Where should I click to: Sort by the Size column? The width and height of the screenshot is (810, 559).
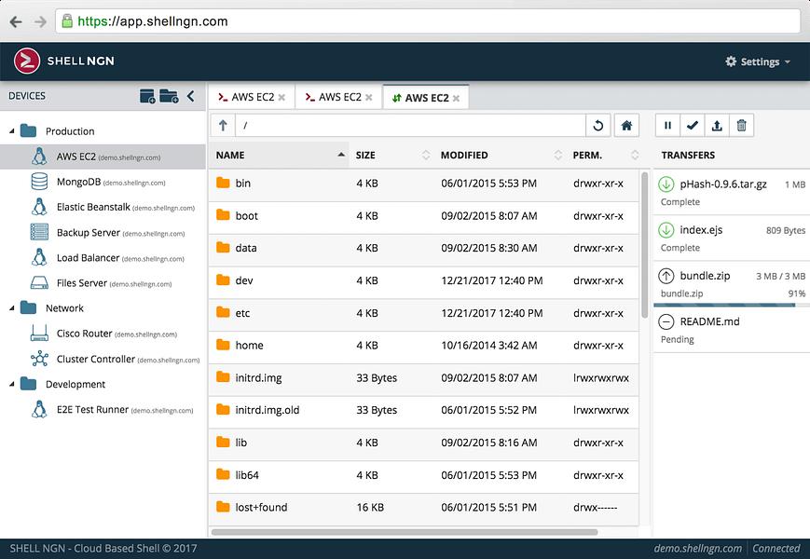tap(391, 155)
